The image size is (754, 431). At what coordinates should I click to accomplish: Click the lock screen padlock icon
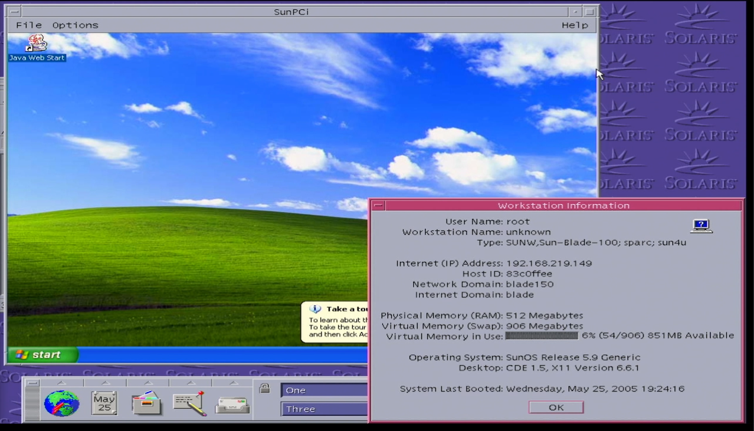[264, 389]
